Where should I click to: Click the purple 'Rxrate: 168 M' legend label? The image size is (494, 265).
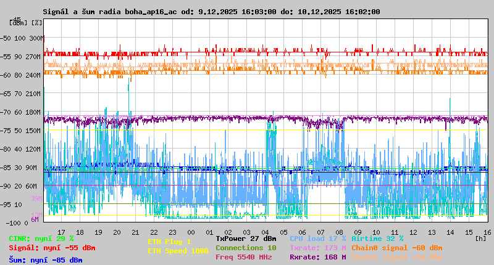pos(318,257)
